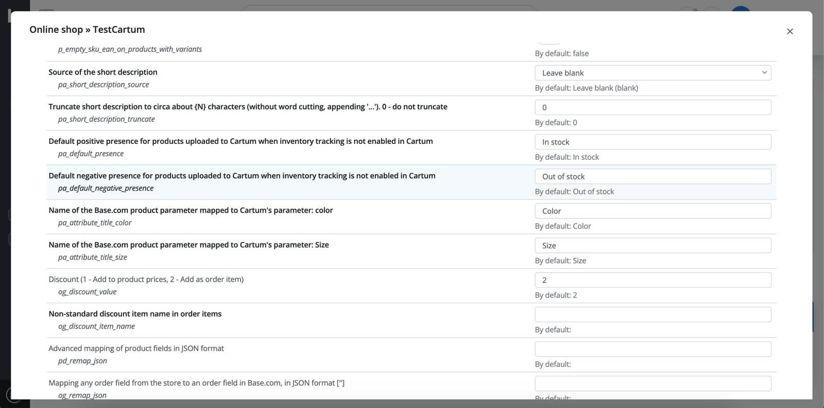This screenshot has width=824, height=408.
Task: Select the 'Source of the short description' label
Action: pos(103,72)
